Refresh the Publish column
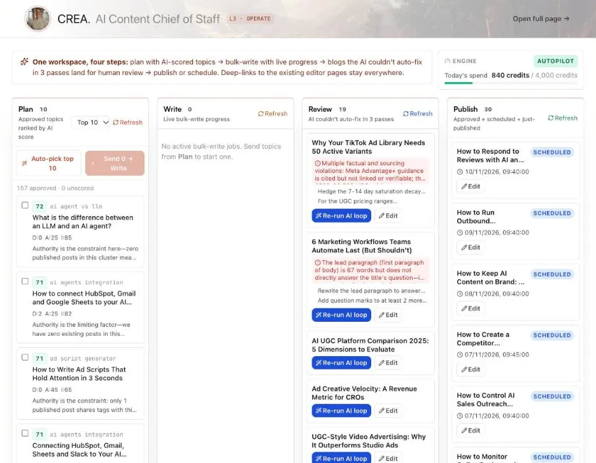596x463 pixels. pyautogui.click(x=562, y=118)
